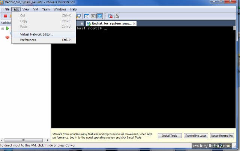
Task: Click inside the black VM console
Action: coord(143,77)
